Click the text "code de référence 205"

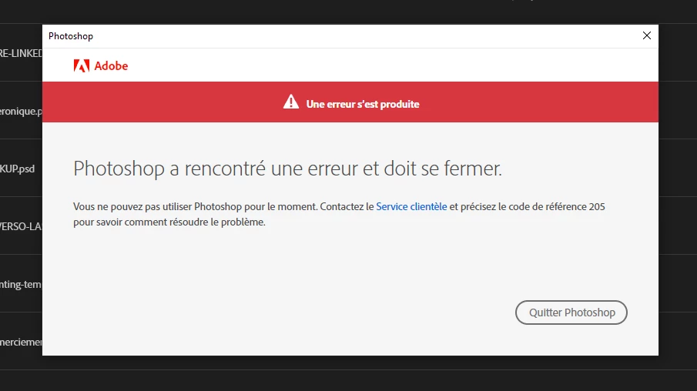click(x=557, y=206)
